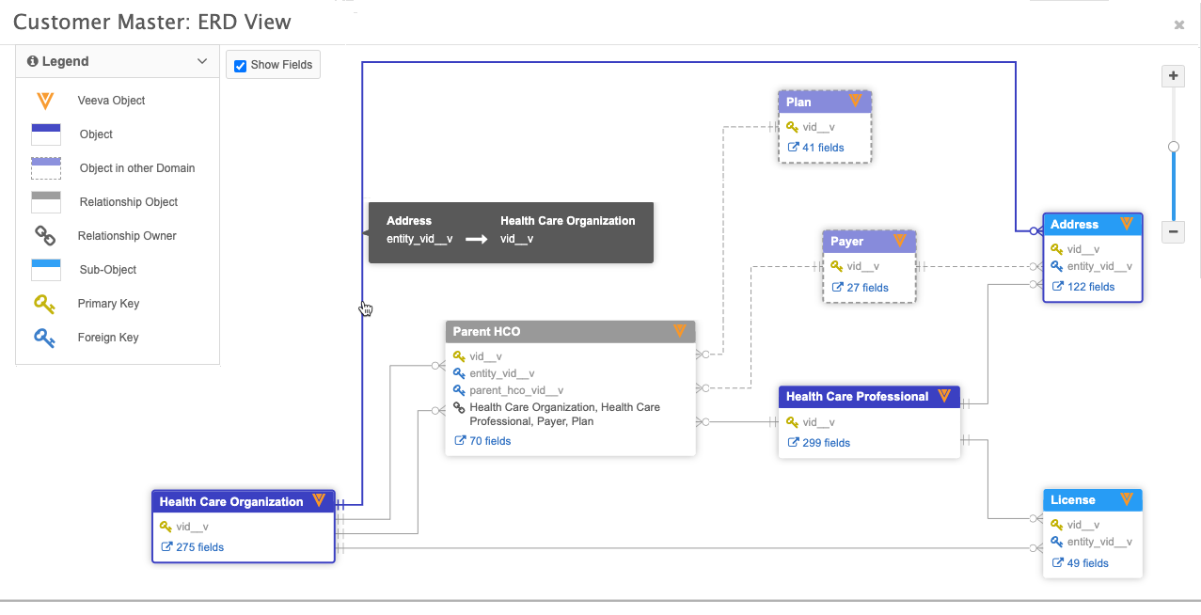Screen dimensions: 1201x615
Task: Click the Legend info icon
Action: pos(33,61)
